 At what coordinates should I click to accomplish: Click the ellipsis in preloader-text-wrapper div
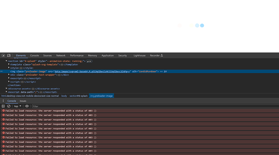pos(59,75)
